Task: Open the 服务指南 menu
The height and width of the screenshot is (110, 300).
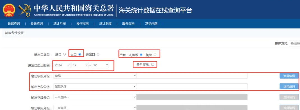Action: coord(128,24)
